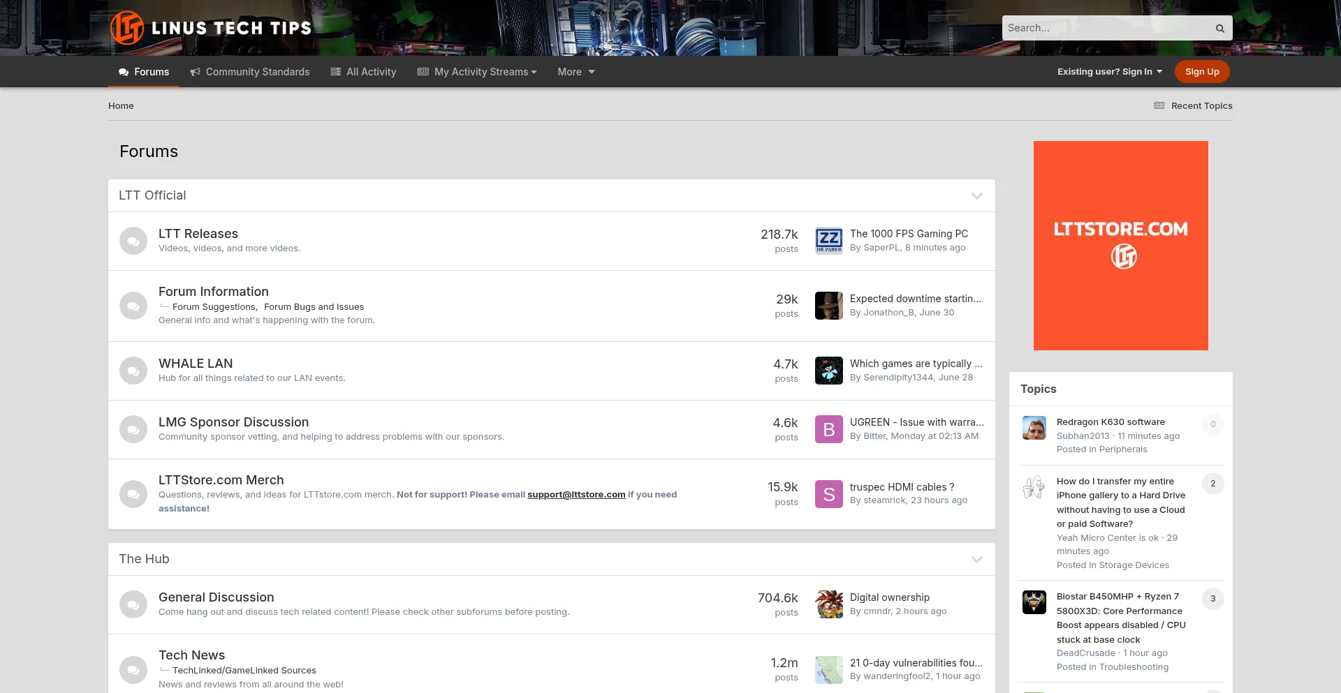Open Redragon K630 software topic
Image resolution: width=1341 pixels, height=693 pixels.
pyautogui.click(x=1111, y=422)
